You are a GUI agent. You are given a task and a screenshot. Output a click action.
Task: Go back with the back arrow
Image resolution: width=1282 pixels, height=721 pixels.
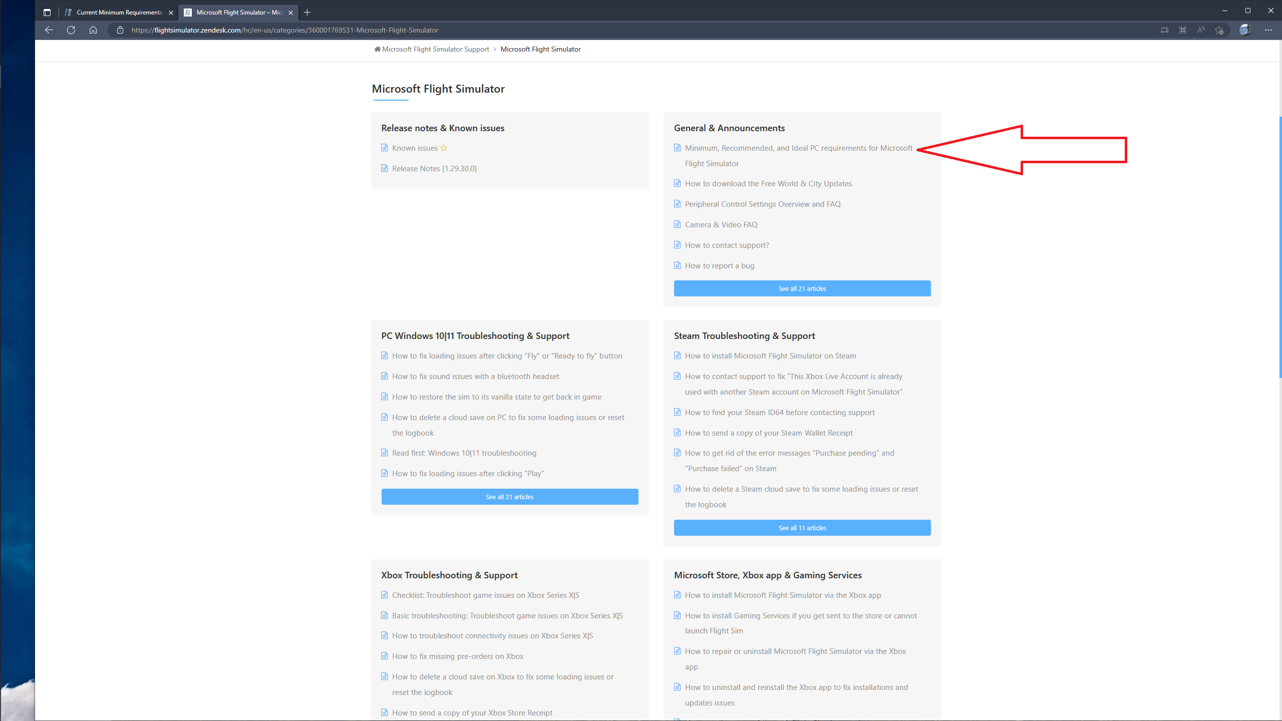tap(49, 30)
